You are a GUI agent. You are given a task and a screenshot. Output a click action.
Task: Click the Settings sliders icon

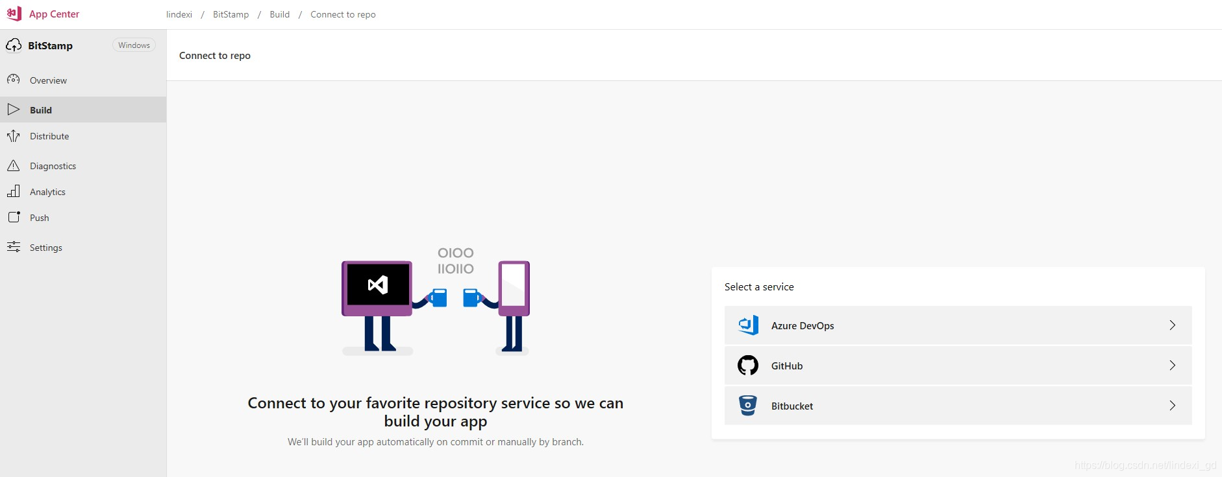tap(14, 247)
